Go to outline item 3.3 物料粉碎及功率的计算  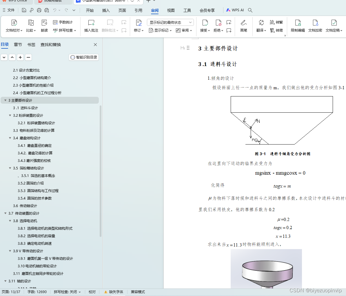(34, 130)
